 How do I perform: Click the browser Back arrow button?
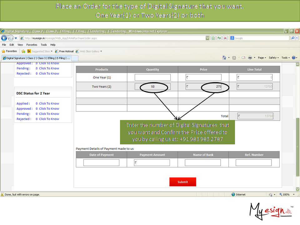tap(4, 38)
